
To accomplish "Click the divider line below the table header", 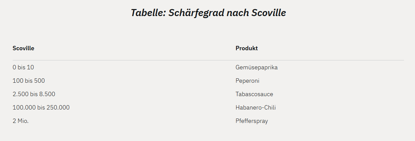I will [208, 60].
